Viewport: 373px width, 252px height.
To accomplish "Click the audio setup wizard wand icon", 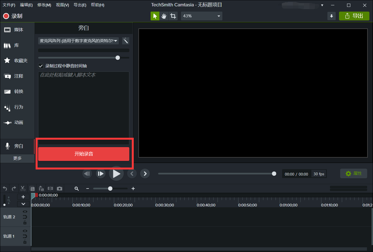I will click(x=126, y=41).
